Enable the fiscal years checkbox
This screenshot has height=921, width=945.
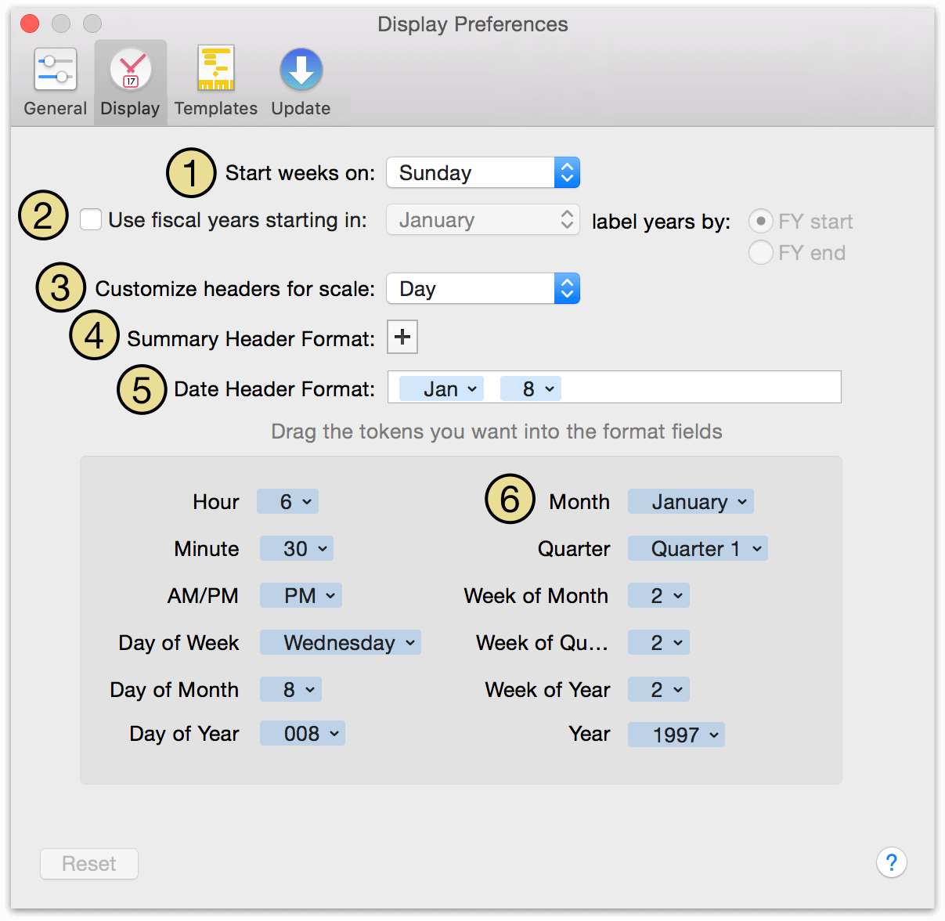pos(91,219)
